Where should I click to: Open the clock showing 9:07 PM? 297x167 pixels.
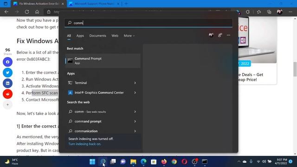point(281,161)
